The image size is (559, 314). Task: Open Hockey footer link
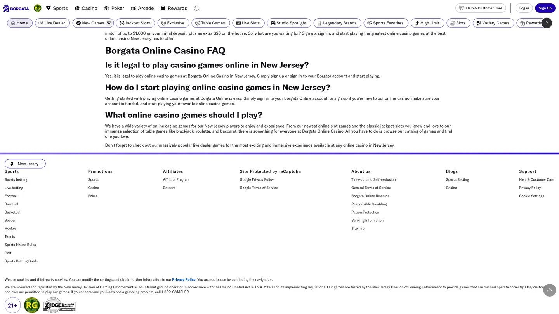click(10, 228)
